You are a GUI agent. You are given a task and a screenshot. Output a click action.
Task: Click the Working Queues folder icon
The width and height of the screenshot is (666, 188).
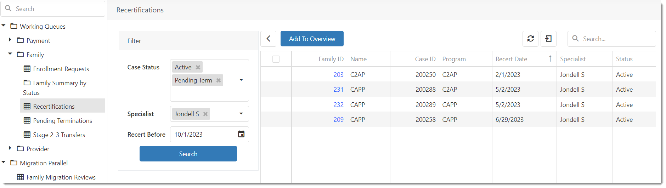[x=14, y=26]
